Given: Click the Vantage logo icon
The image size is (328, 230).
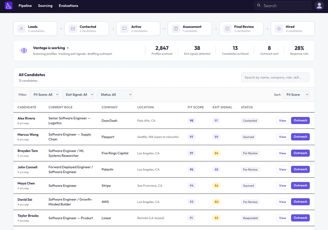Looking at the screenshot, I should [x=9, y=6].
